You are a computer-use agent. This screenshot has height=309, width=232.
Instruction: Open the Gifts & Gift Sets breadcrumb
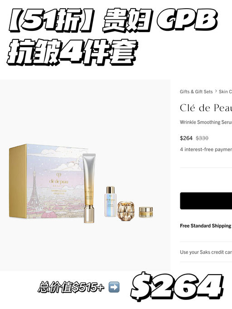[196, 92]
